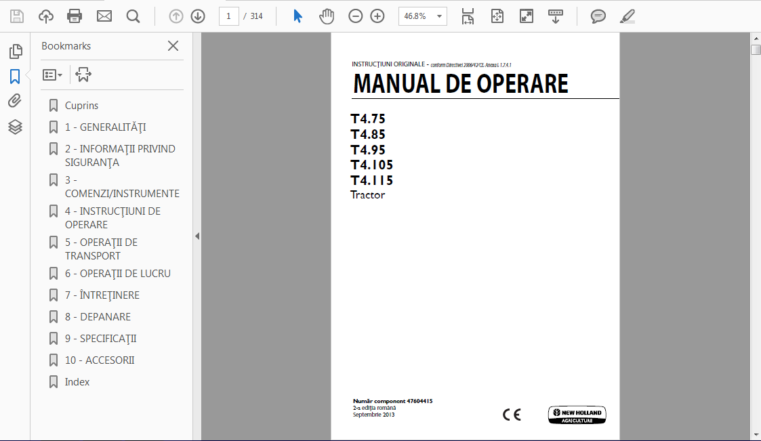Add a comment sticky note
The image size is (761, 441).
[598, 16]
